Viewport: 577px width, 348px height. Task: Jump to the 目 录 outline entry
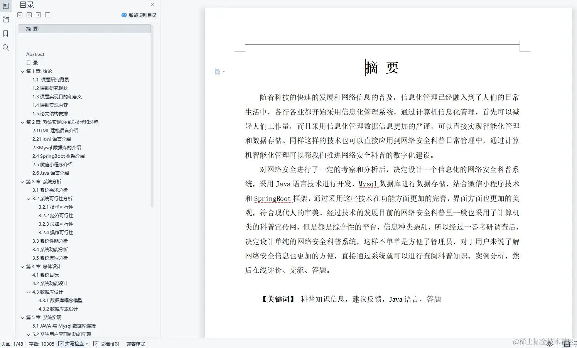[32, 63]
